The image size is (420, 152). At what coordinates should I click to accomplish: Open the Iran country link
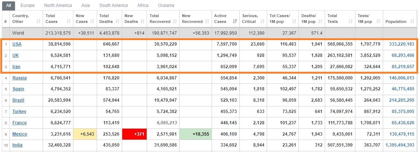pyautogui.click(x=16, y=67)
